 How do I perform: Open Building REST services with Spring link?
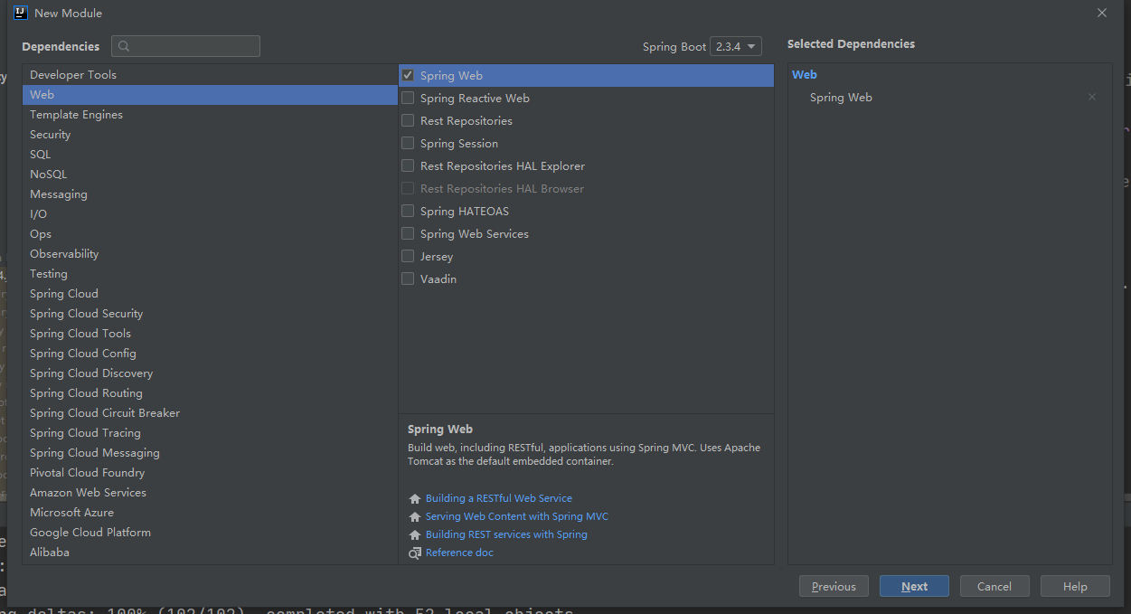coord(506,534)
